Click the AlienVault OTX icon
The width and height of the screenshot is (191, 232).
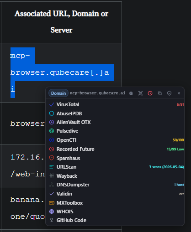point(52,122)
